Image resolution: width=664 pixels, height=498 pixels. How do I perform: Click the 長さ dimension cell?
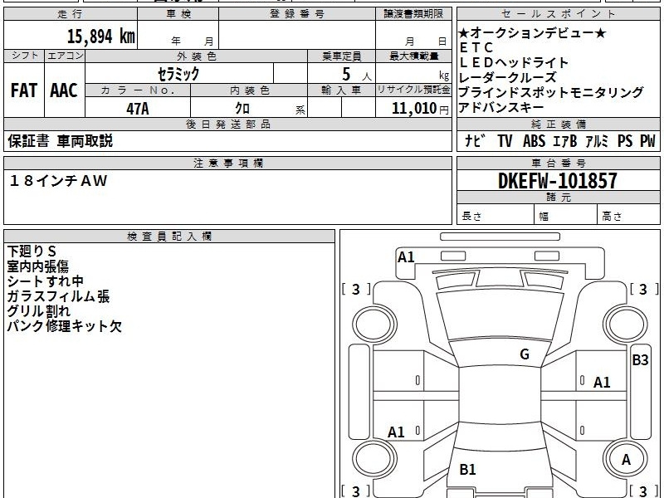[496, 215]
